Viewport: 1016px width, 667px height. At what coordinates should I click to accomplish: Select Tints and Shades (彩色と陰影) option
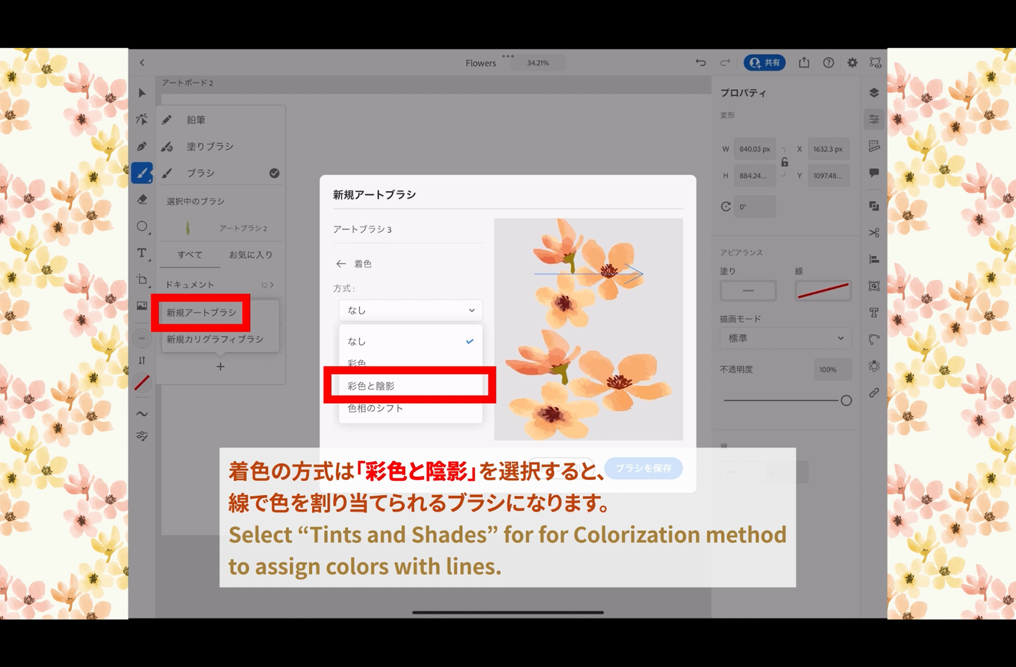(411, 386)
